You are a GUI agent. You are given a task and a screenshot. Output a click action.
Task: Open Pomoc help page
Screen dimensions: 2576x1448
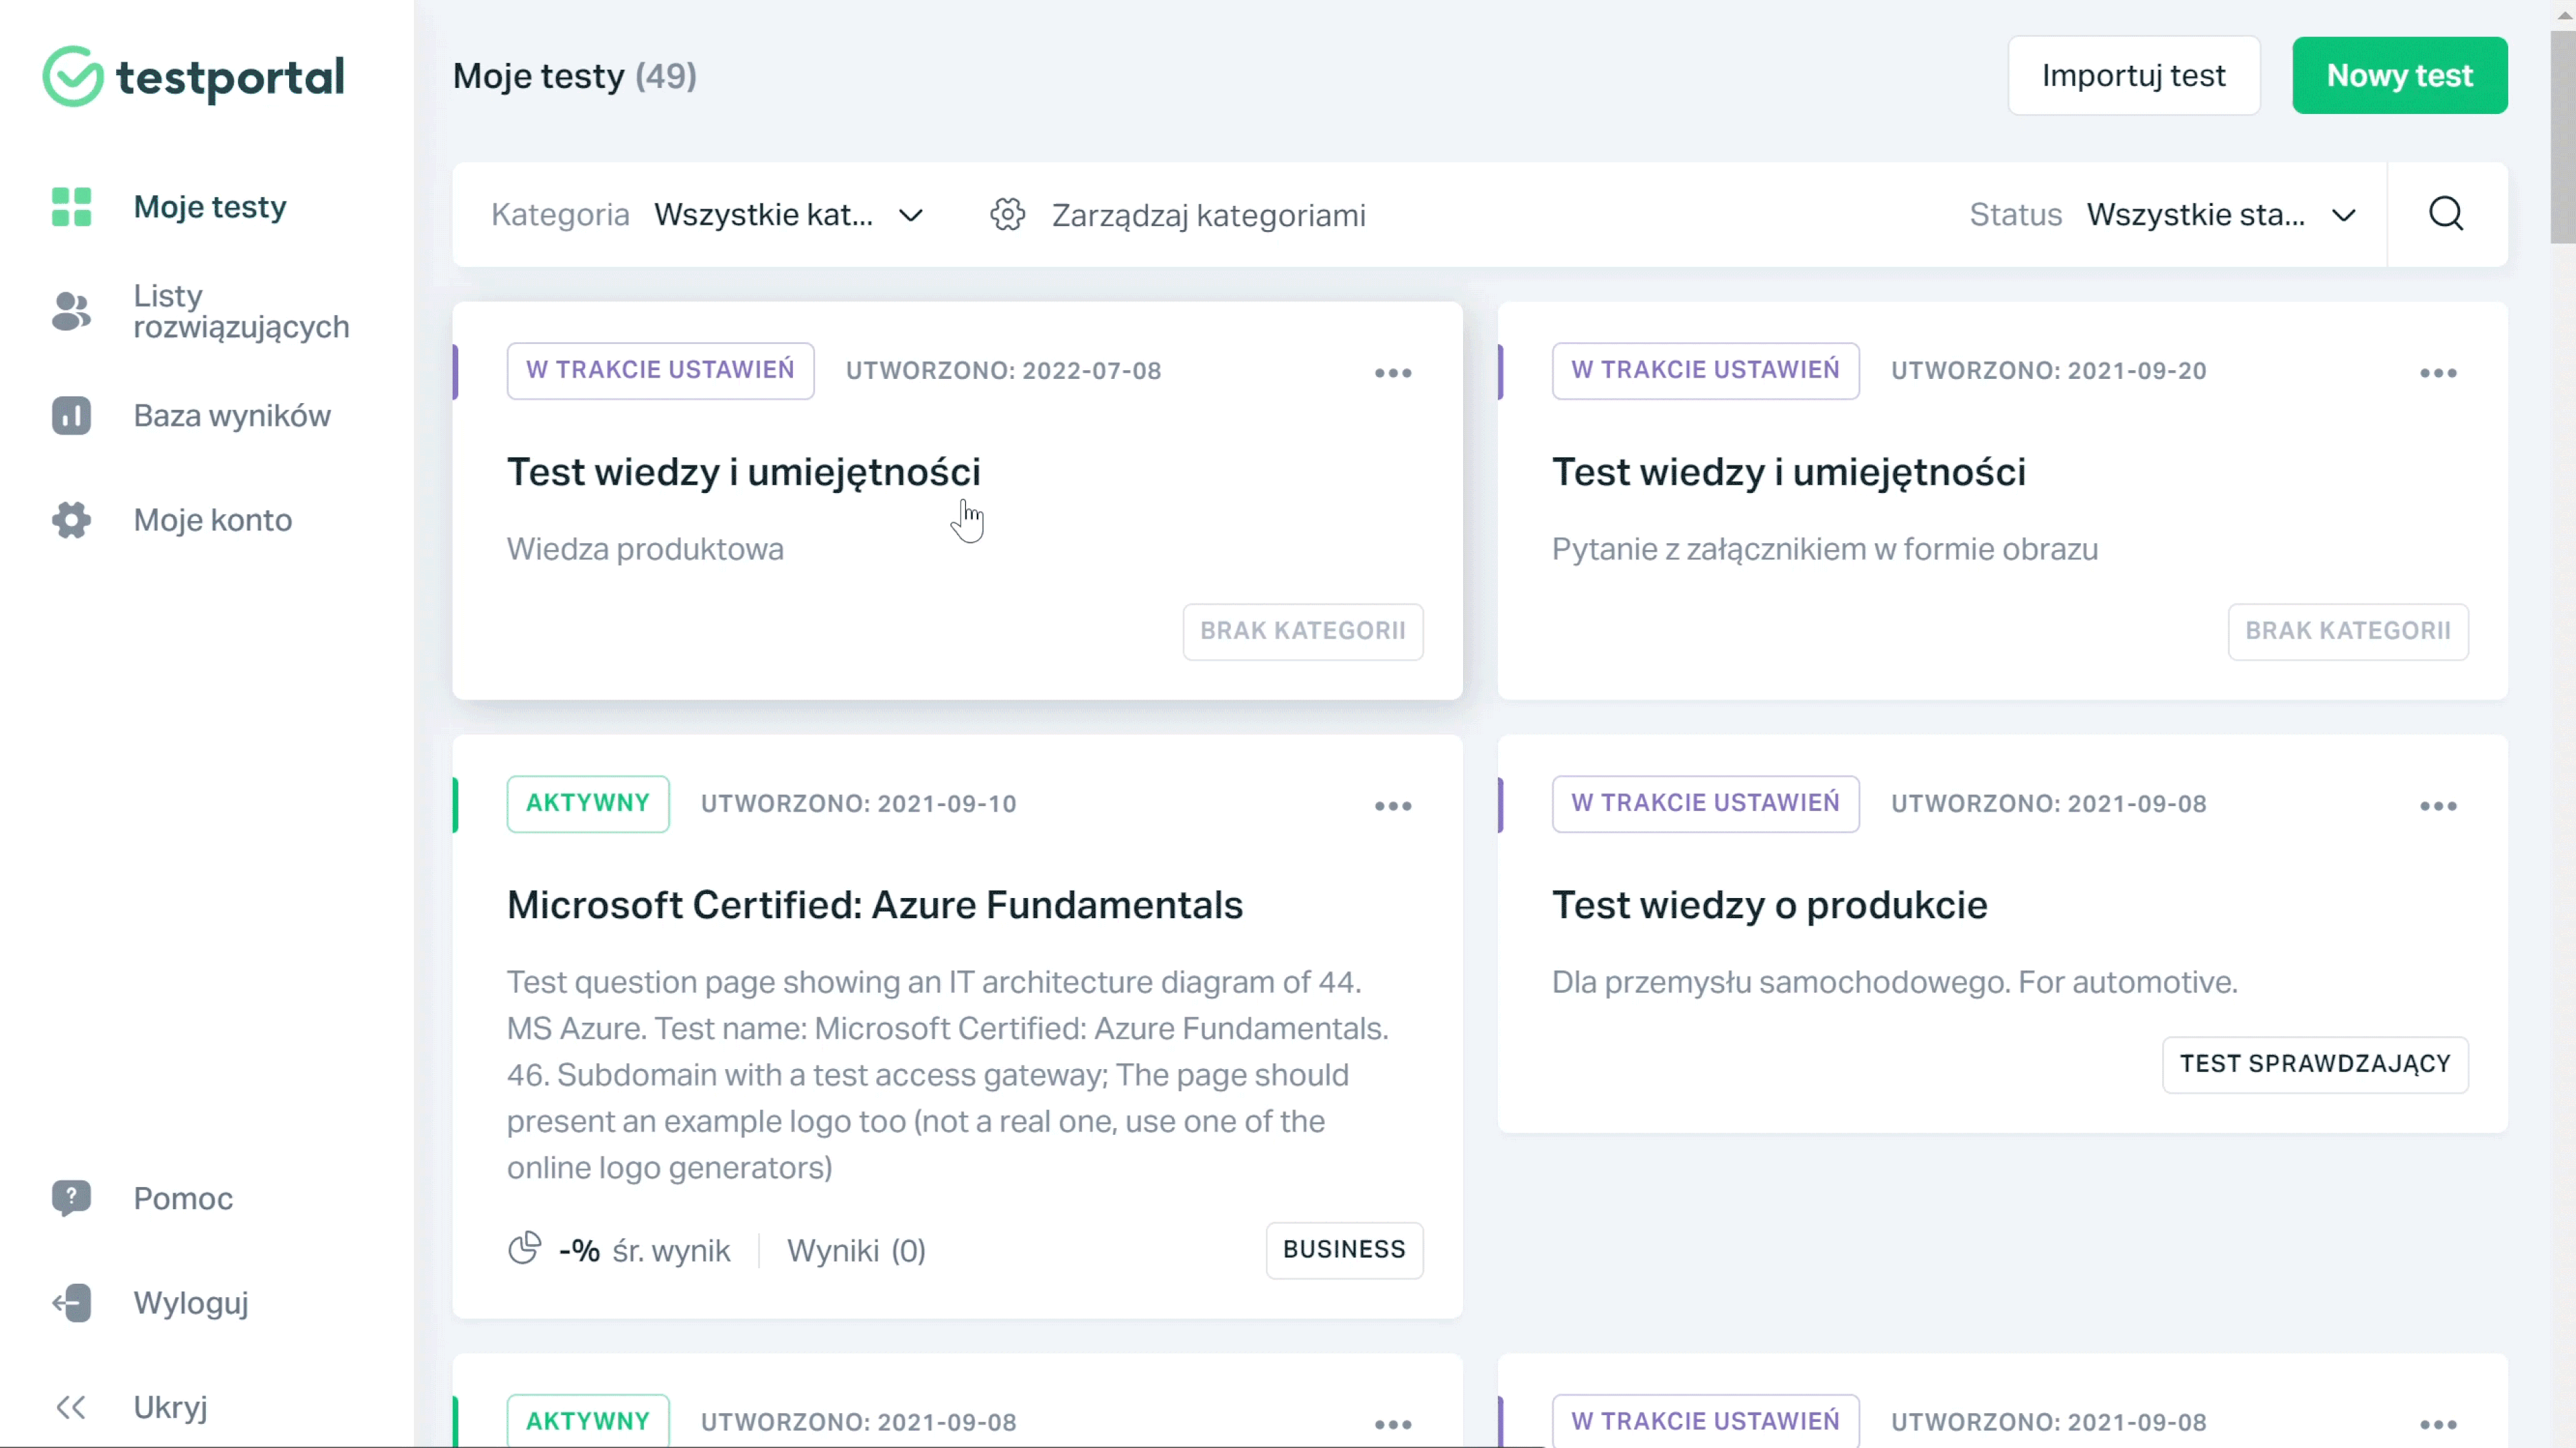(x=183, y=1198)
